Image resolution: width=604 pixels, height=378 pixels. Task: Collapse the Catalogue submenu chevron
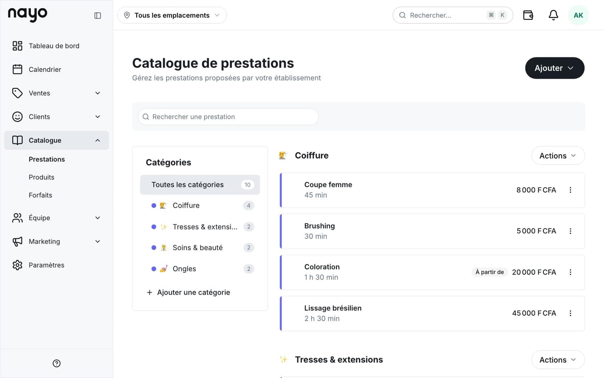tap(98, 140)
